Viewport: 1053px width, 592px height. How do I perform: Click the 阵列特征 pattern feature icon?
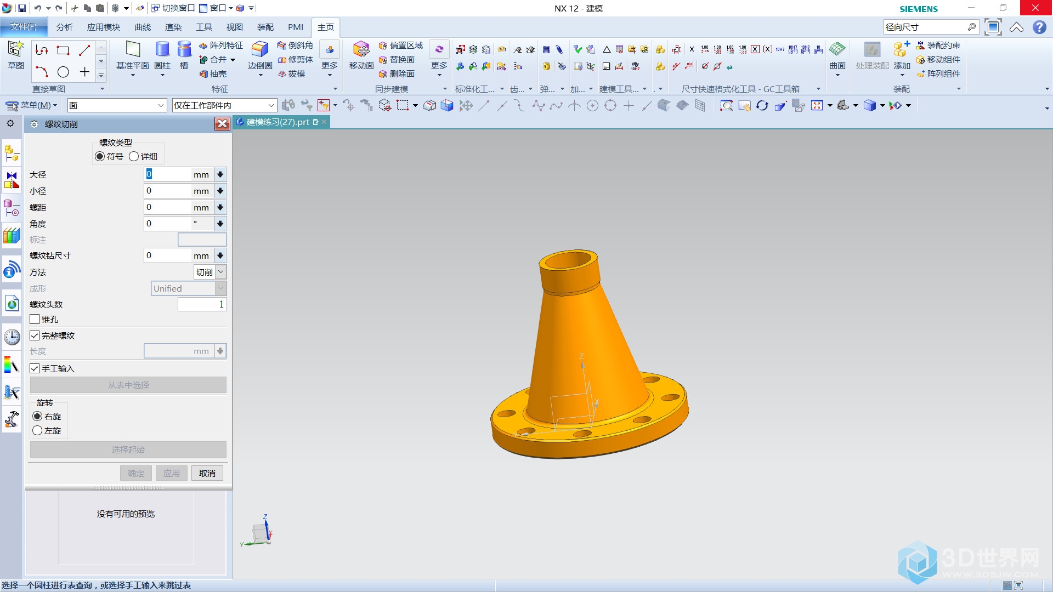coord(221,45)
